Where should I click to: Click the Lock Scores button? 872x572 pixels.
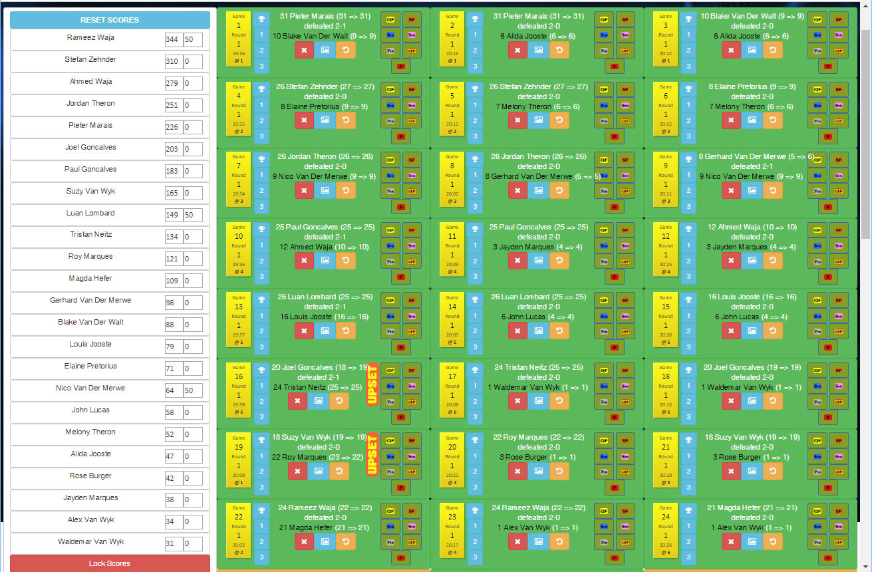click(109, 563)
